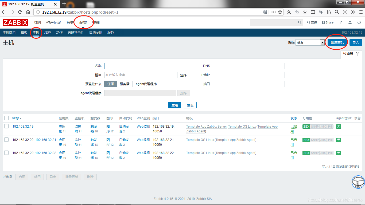Click the 导入 button

tap(356, 42)
